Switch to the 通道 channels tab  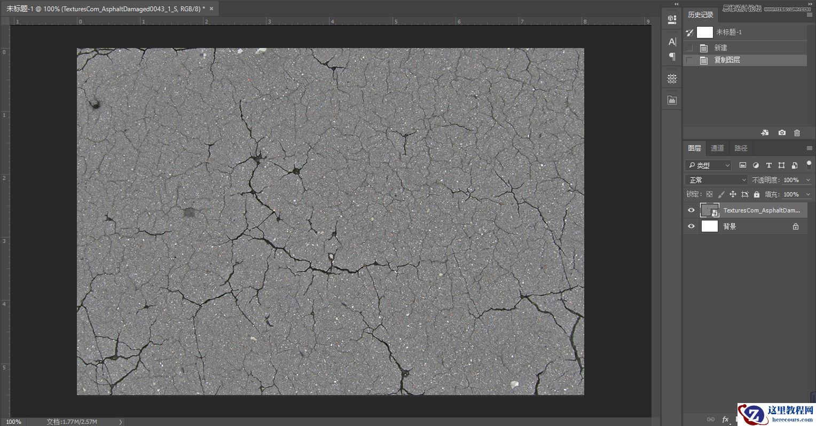(x=717, y=148)
